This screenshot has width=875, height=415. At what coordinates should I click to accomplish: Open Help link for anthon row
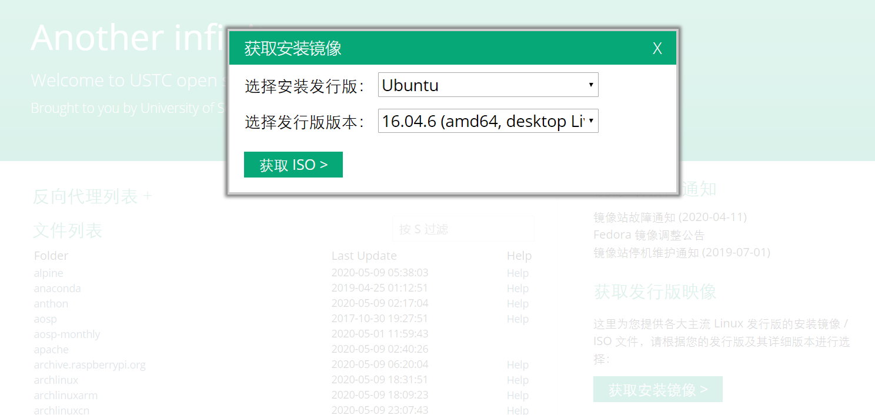[517, 303]
